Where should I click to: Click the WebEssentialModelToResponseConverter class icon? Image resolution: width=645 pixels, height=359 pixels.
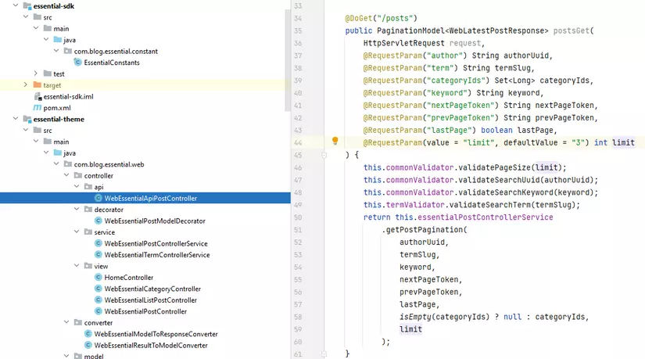pyautogui.click(x=88, y=334)
